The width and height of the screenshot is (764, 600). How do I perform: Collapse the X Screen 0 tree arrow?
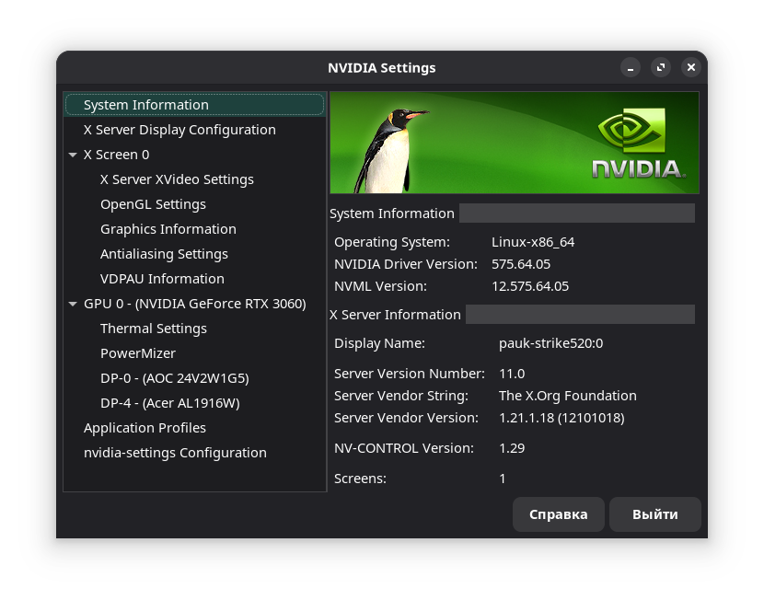point(73,155)
